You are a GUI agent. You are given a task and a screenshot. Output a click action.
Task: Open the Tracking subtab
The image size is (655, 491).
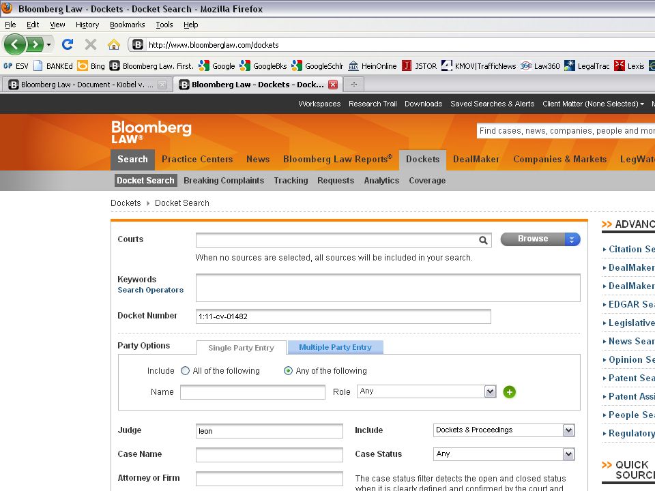291,181
